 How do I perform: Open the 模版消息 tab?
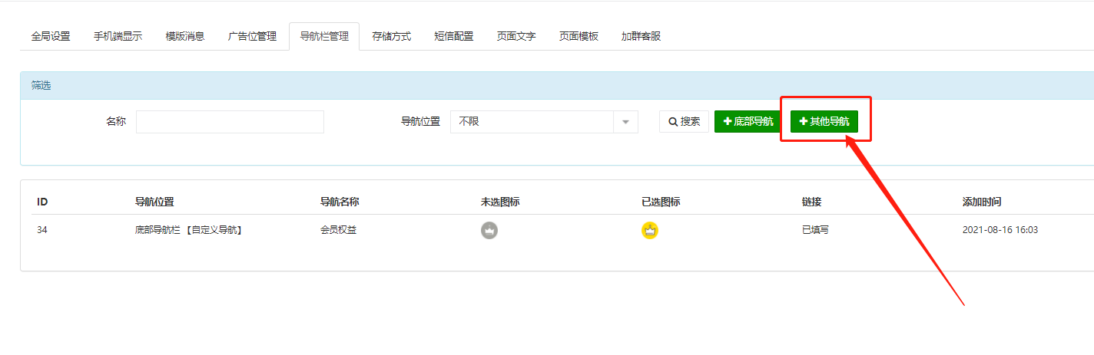(185, 36)
